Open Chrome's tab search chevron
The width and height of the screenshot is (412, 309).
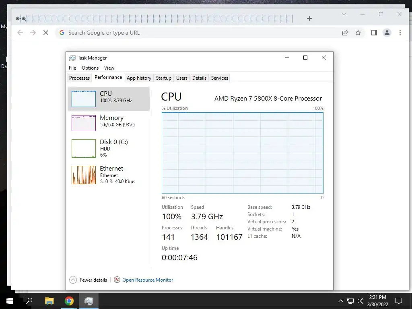pyautogui.click(x=344, y=14)
